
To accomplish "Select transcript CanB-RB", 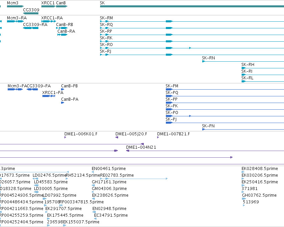I will coord(62,28).
